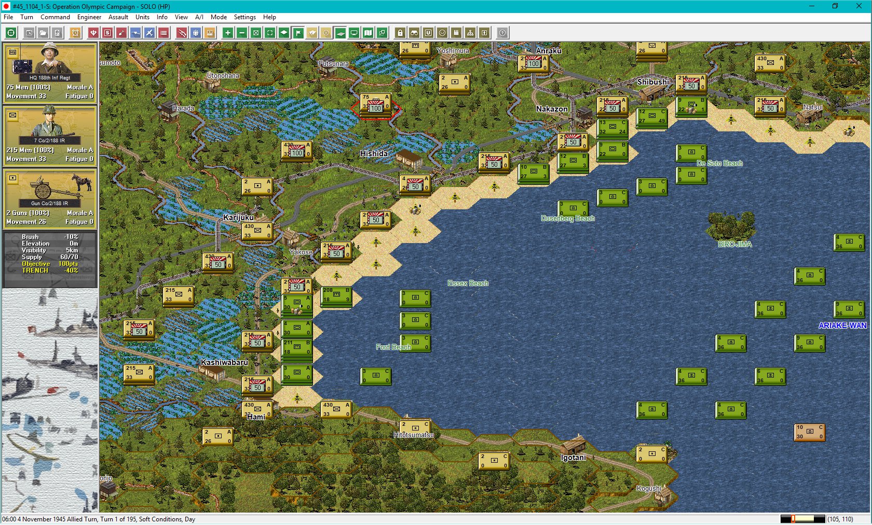Click the status bar turn information text
The width and height of the screenshot is (872, 525).
coord(99,519)
